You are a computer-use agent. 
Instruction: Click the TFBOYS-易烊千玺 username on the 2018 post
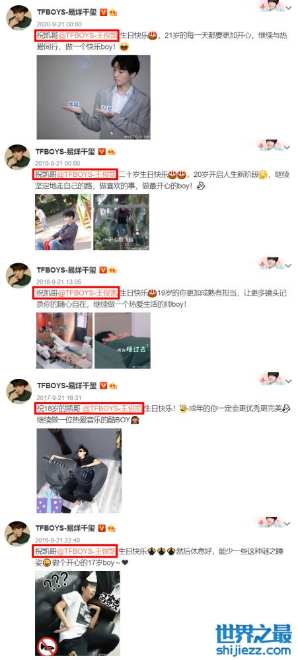pyautogui.click(x=67, y=269)
